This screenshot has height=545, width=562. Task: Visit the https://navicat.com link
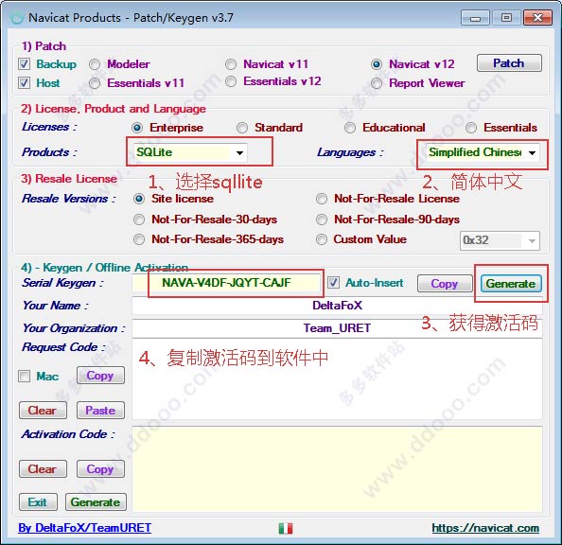[x=485, y=528]
